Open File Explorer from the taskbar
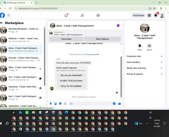 33,112
